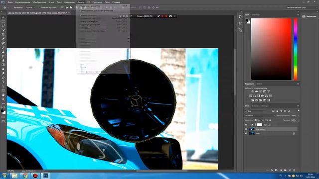Select the Clone Stamp tool
The height and width of the screenshot is (179, 319).
click(x=3, y=52)
